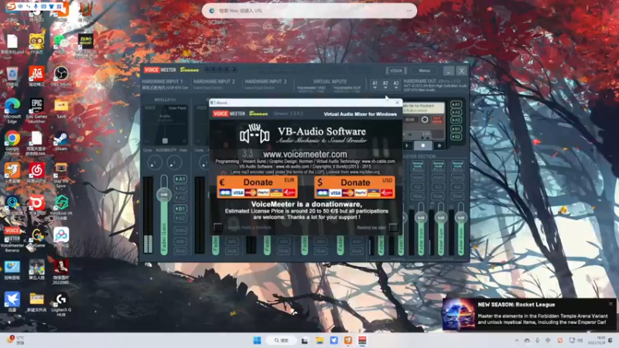Open Google Chrome desktop icon
The width and height of the screenshot is (619, 348).
[12, 143]
